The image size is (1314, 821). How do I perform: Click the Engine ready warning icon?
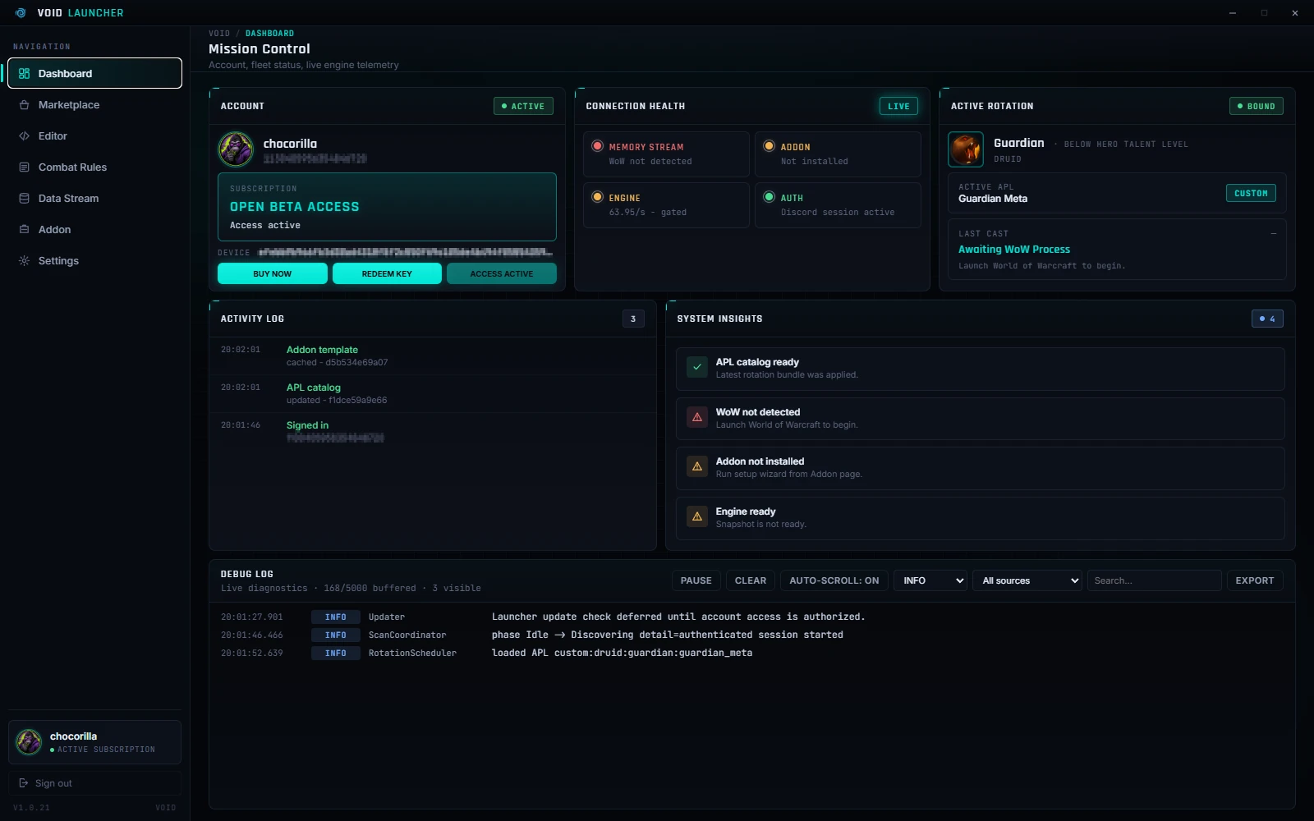[697, 516]
